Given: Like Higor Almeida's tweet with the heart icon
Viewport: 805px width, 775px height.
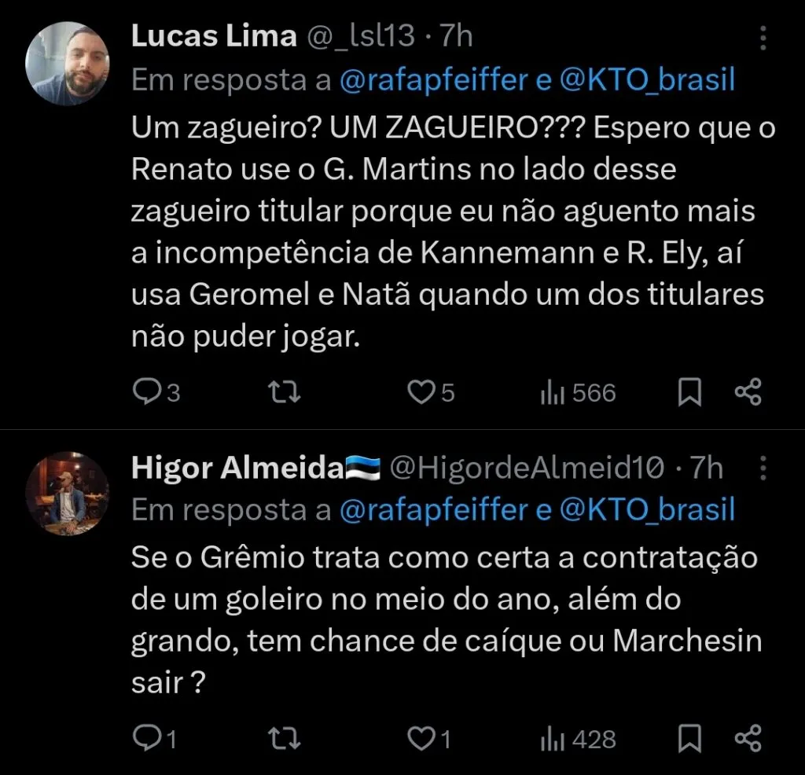Looking at the screenshot, I should (x=421, y=737).
